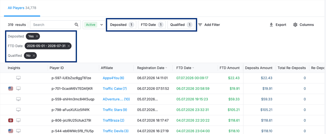Screen dimensions: 326x134
Task: Click the FTD Amount column header
Action: pos(229,68)
